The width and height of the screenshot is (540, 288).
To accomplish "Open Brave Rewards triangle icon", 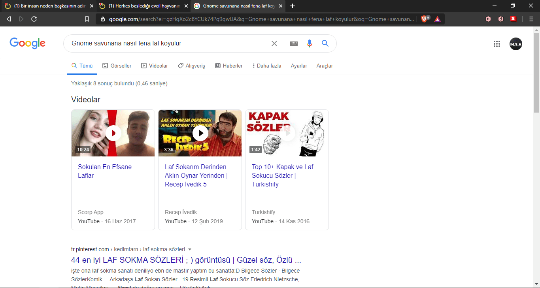I will coord(437,18).
